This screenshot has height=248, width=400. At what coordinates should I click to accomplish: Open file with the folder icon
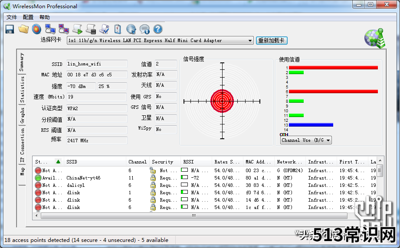coord(23,29)
